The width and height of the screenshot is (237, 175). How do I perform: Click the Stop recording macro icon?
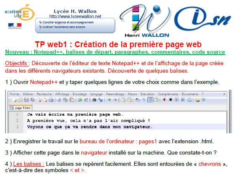point(170,100)
